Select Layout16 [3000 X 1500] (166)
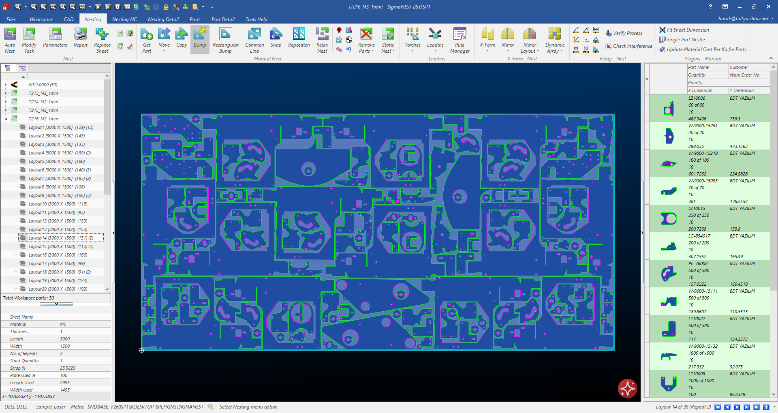778x413 pixels. tap(58, 255)
